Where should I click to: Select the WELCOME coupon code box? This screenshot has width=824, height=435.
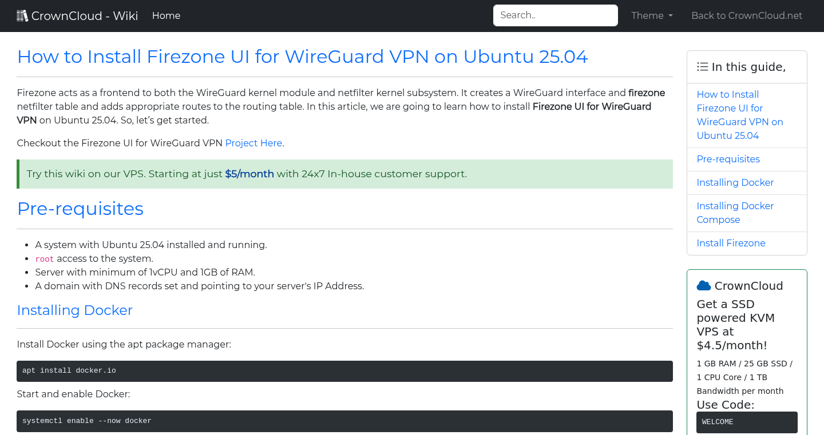[747, 422]
